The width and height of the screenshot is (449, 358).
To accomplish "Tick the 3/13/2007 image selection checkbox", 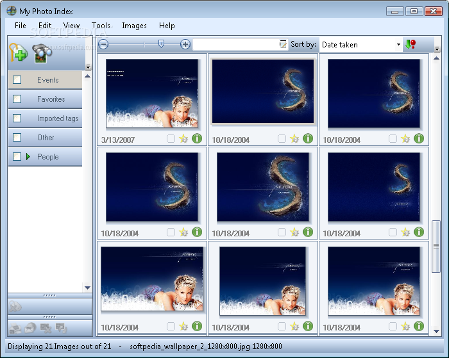I will tap(171, 139).
